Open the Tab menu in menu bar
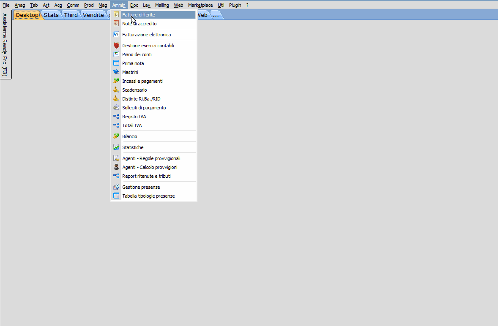 (x=34, y=5)
